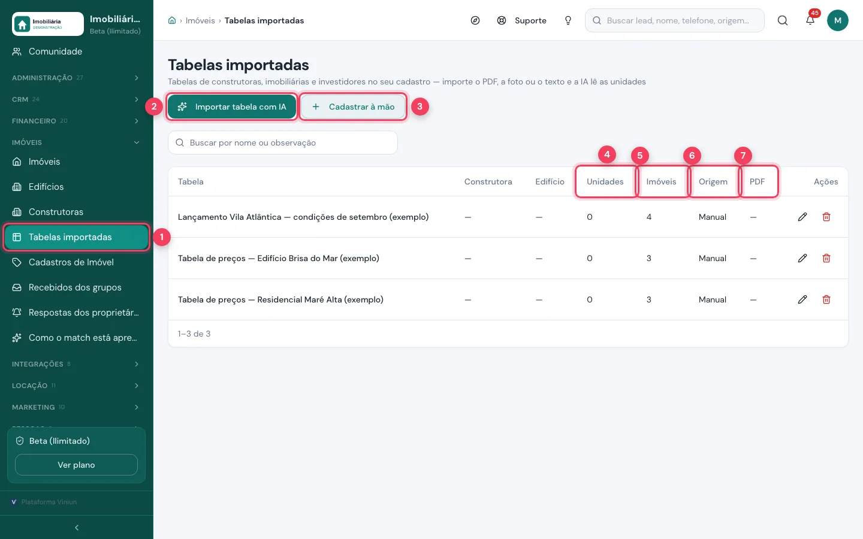Image resolution: width=863 pixels, height=539 pixels.
Task: Open Cadastros de Imóvel
Action: 77,262
